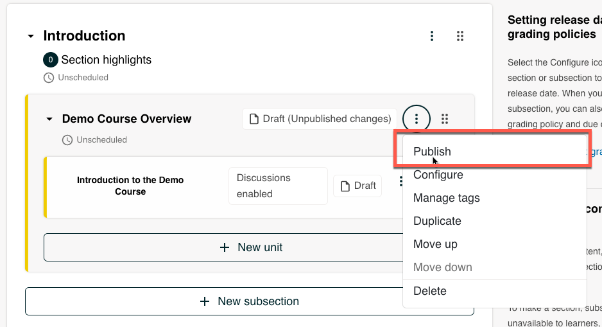This screenshot has height=327, width=602.
Task: Open the Introduction section actions menu
Action: click(x=433, y=36)
